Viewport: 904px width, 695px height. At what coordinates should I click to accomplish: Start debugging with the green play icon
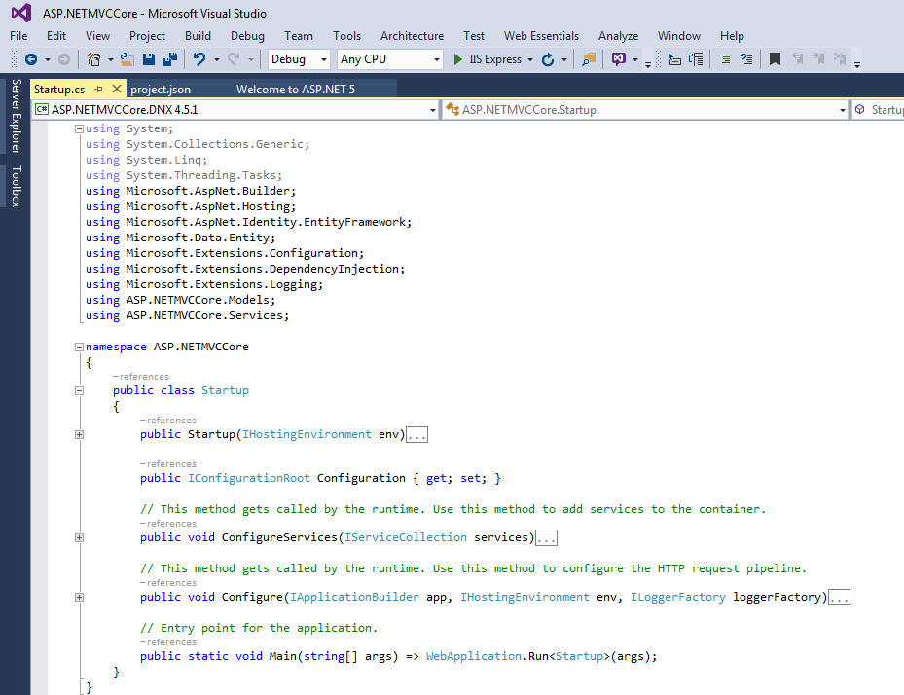tap(457, 59)
